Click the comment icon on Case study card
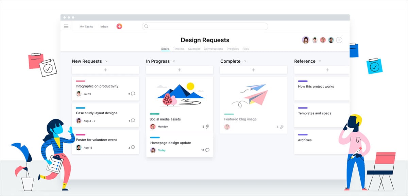Screen dimensions: 408x196 pos(133,120)
